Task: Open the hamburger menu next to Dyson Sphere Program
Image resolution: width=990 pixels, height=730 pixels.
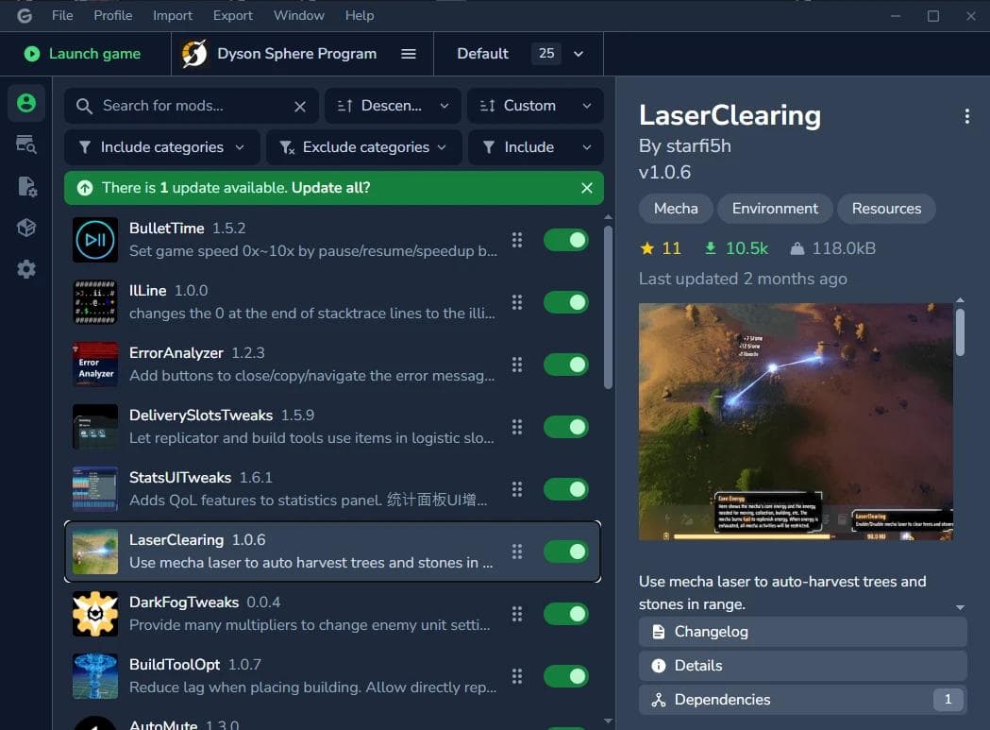Action: (409, 54)
